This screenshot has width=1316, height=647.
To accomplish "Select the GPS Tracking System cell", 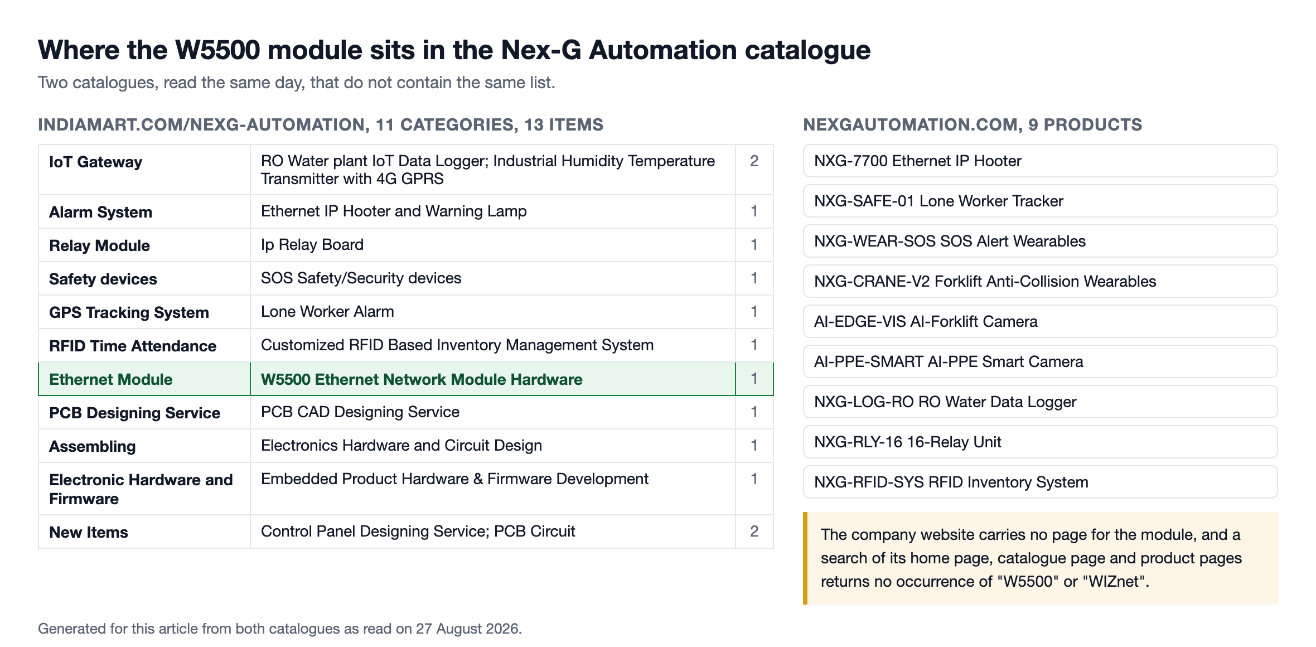I will click(144, 312).
